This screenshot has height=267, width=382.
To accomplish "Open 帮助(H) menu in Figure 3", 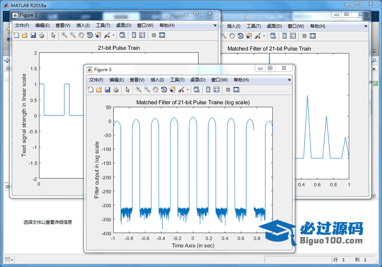I will click(241, 80).
